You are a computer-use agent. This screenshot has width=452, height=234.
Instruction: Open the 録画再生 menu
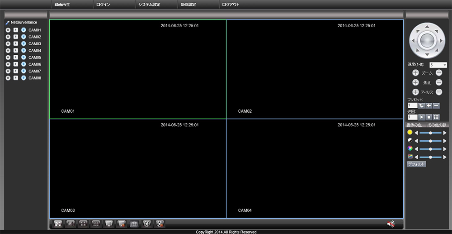point(62,5)
